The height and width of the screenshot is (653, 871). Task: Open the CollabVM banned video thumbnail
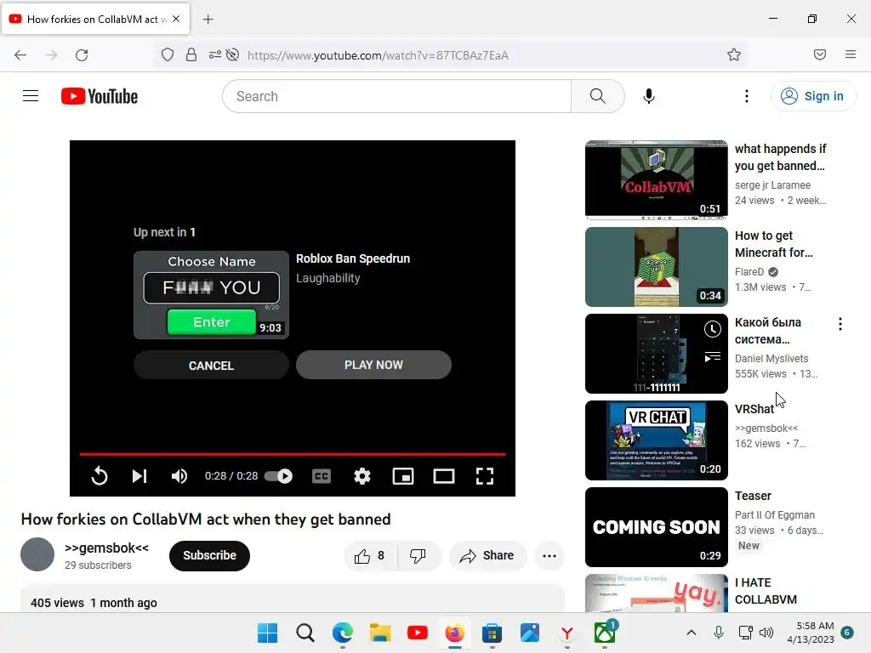pyautogui.click(x=656, y=180)
